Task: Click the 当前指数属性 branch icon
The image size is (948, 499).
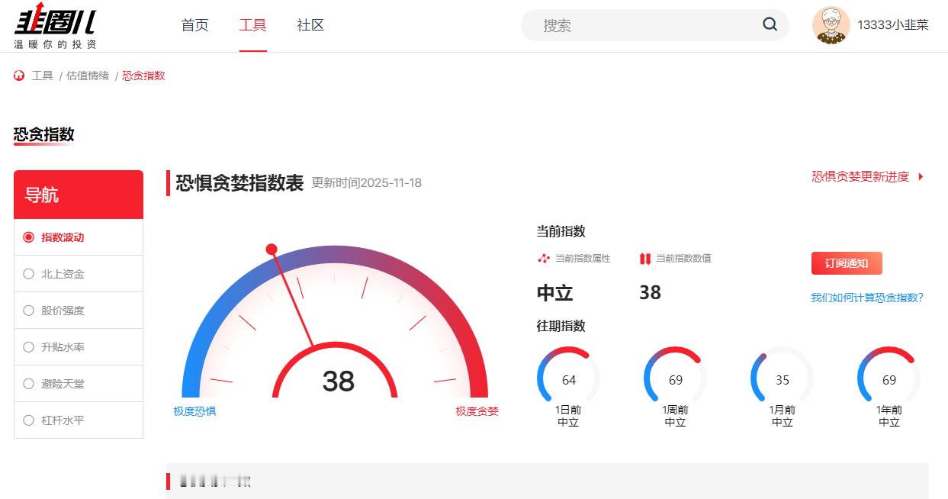Action: coord(543,259)
